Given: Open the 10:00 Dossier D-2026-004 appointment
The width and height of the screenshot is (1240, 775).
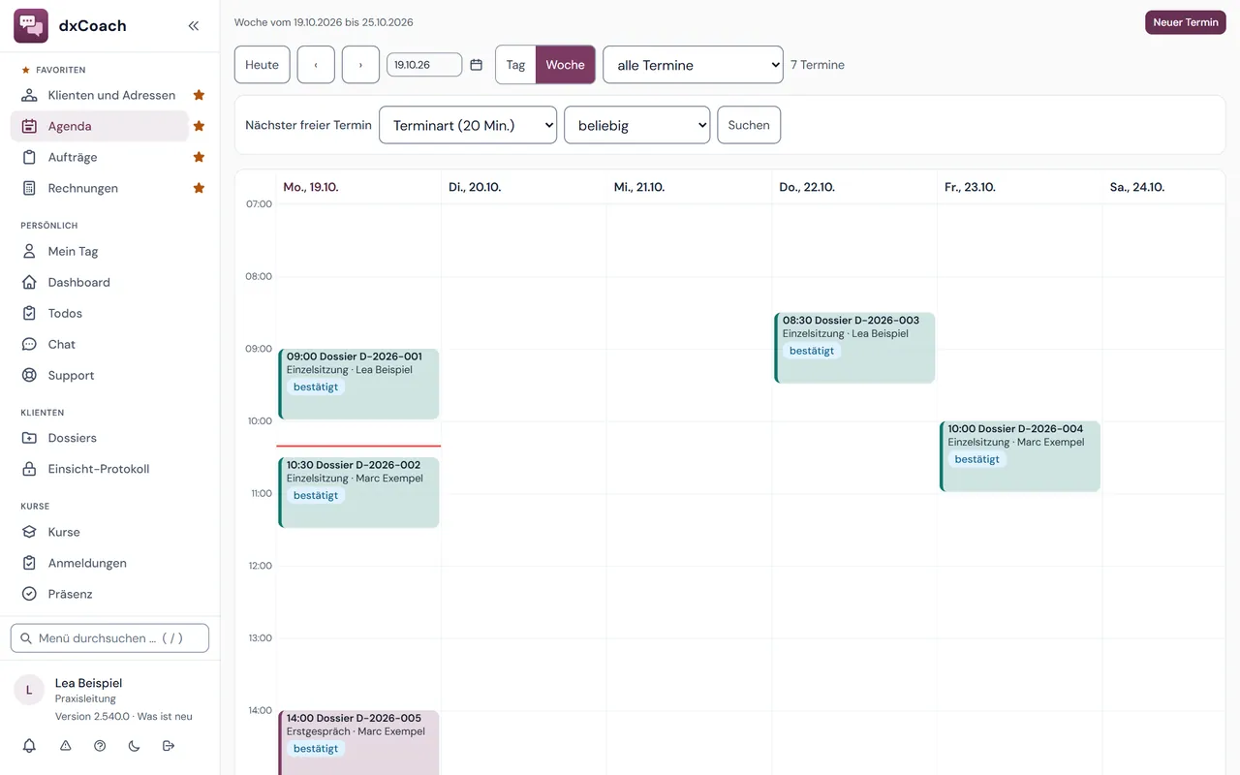Looking at the screenshot, I should 1020,456.
